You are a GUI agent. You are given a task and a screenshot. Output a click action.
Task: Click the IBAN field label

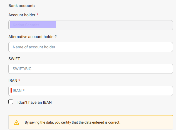(13, 81)
